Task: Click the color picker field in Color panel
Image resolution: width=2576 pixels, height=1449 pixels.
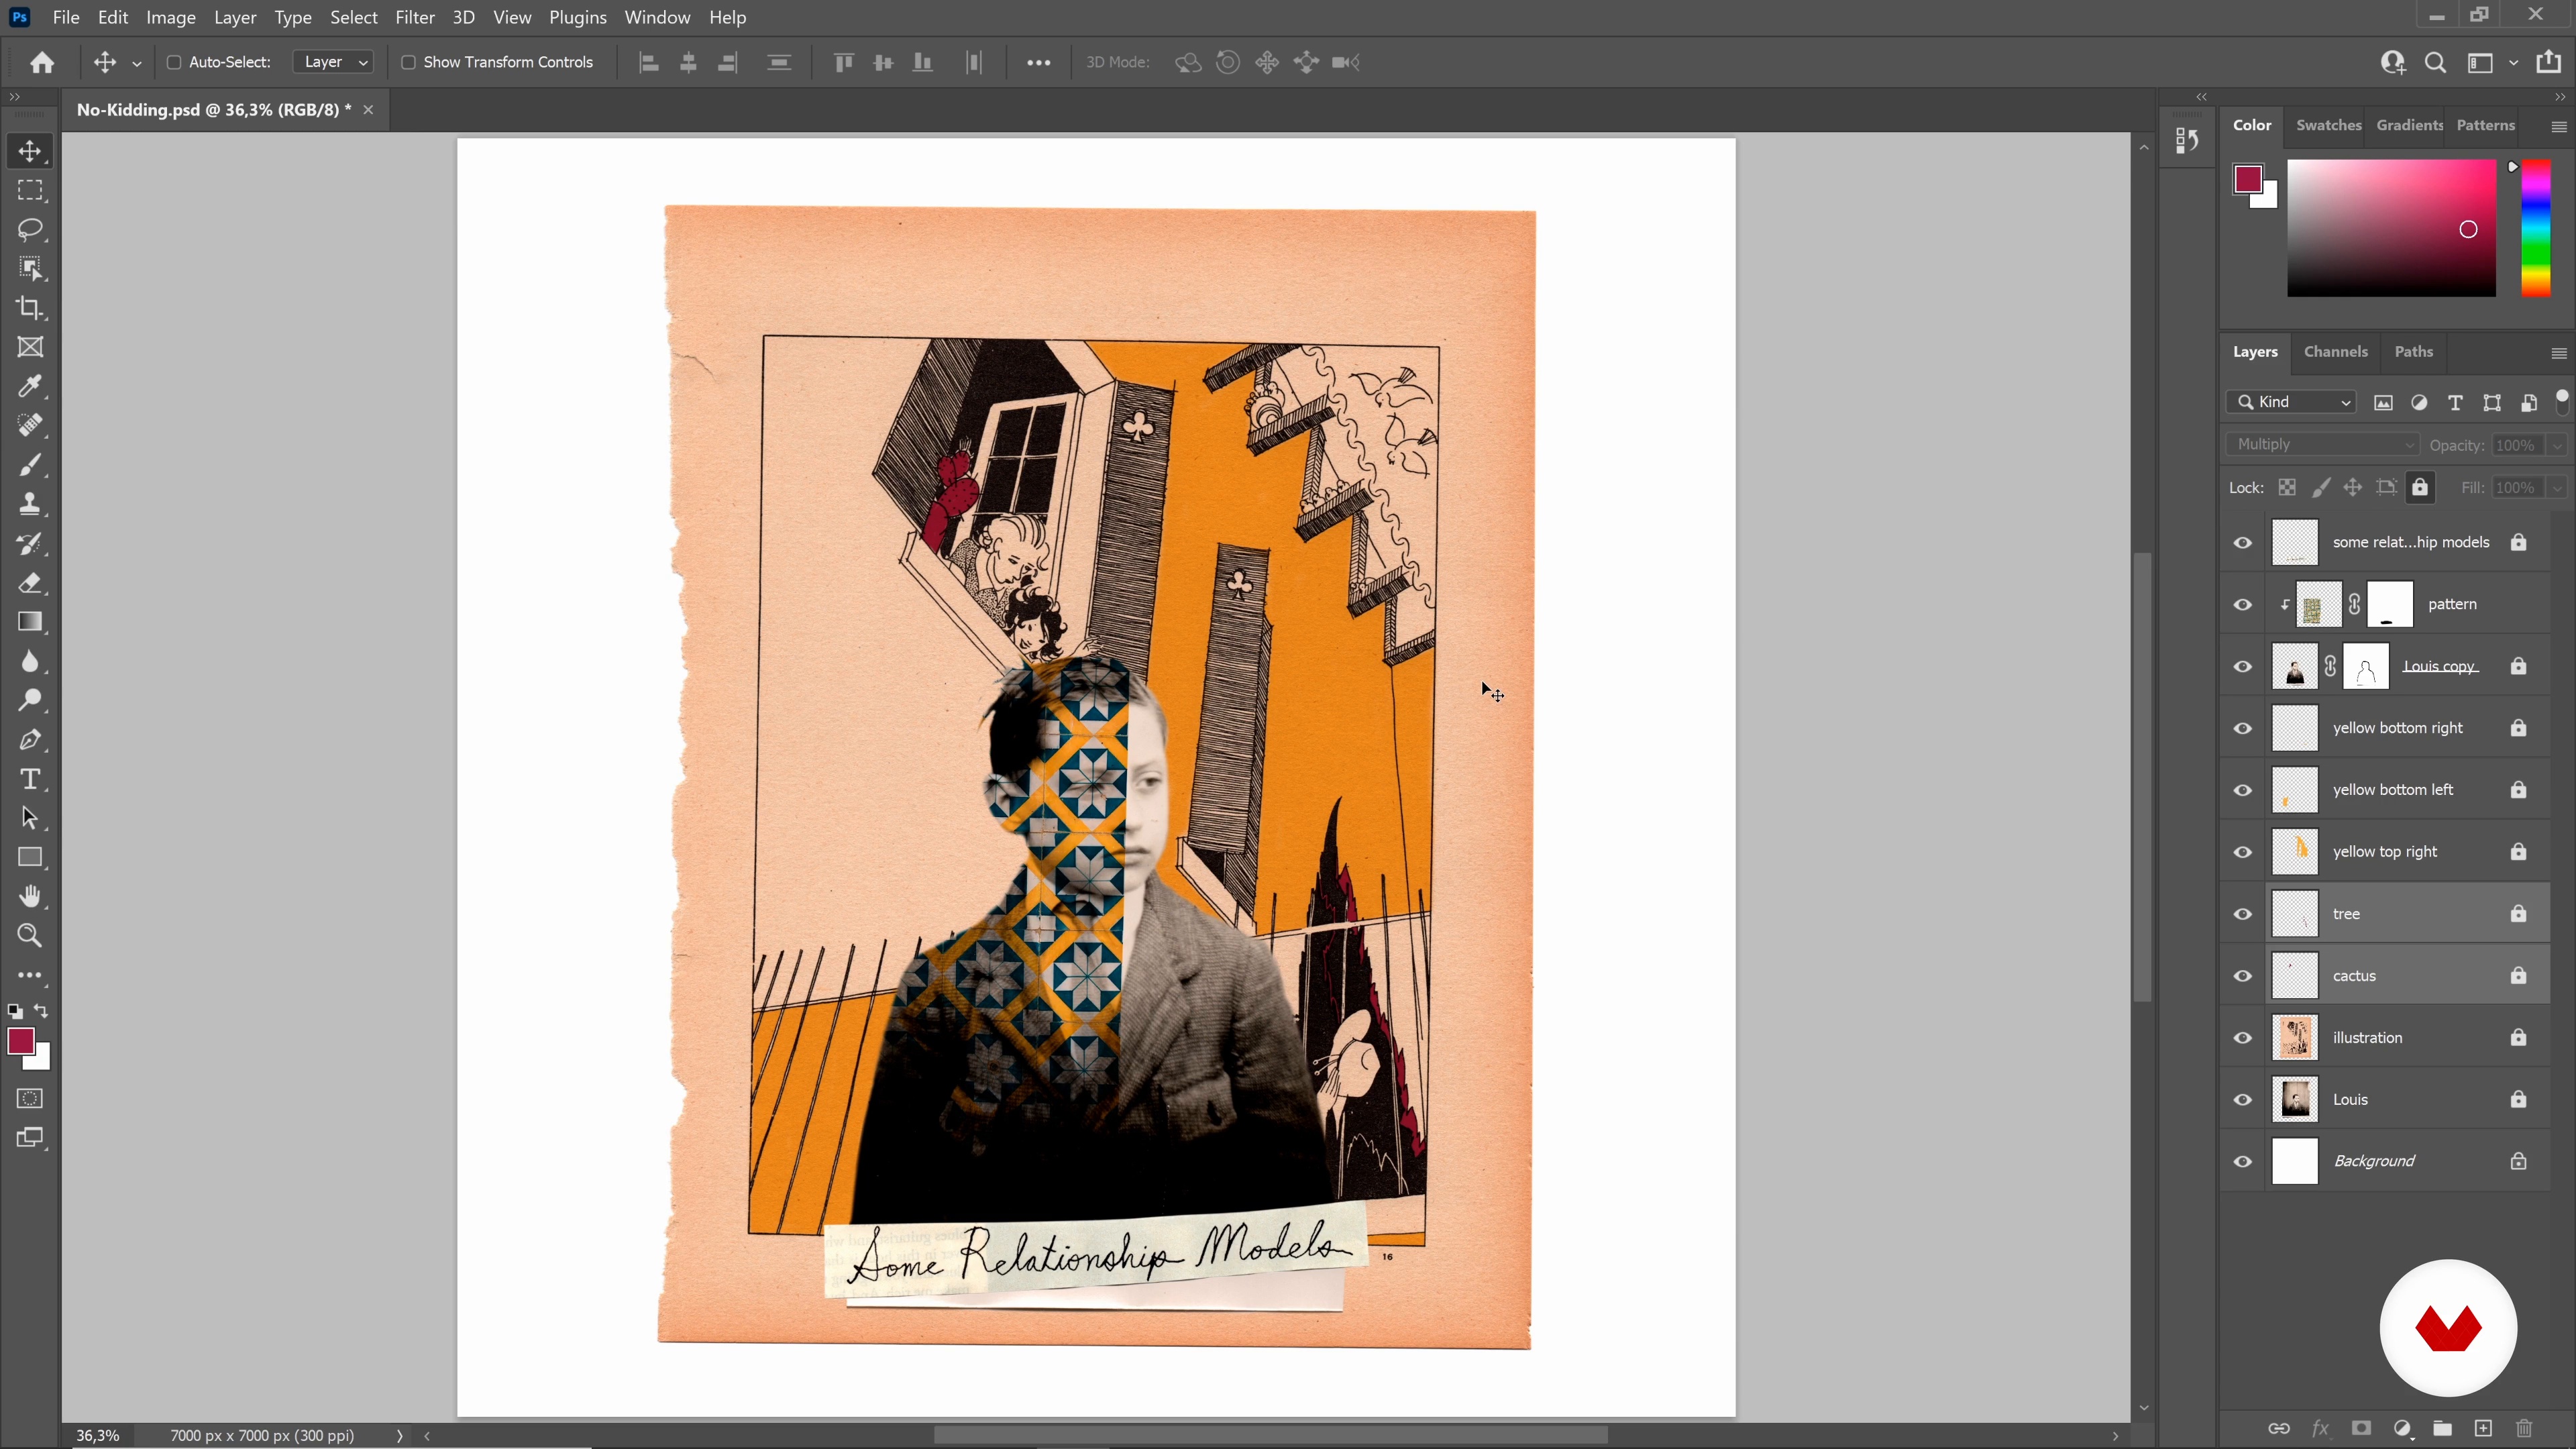Action: click(x=2391, y=228)
